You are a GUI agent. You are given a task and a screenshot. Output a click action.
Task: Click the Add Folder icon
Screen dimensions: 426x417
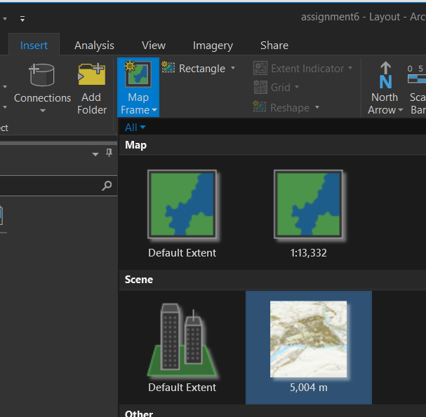tap(92, 74)
